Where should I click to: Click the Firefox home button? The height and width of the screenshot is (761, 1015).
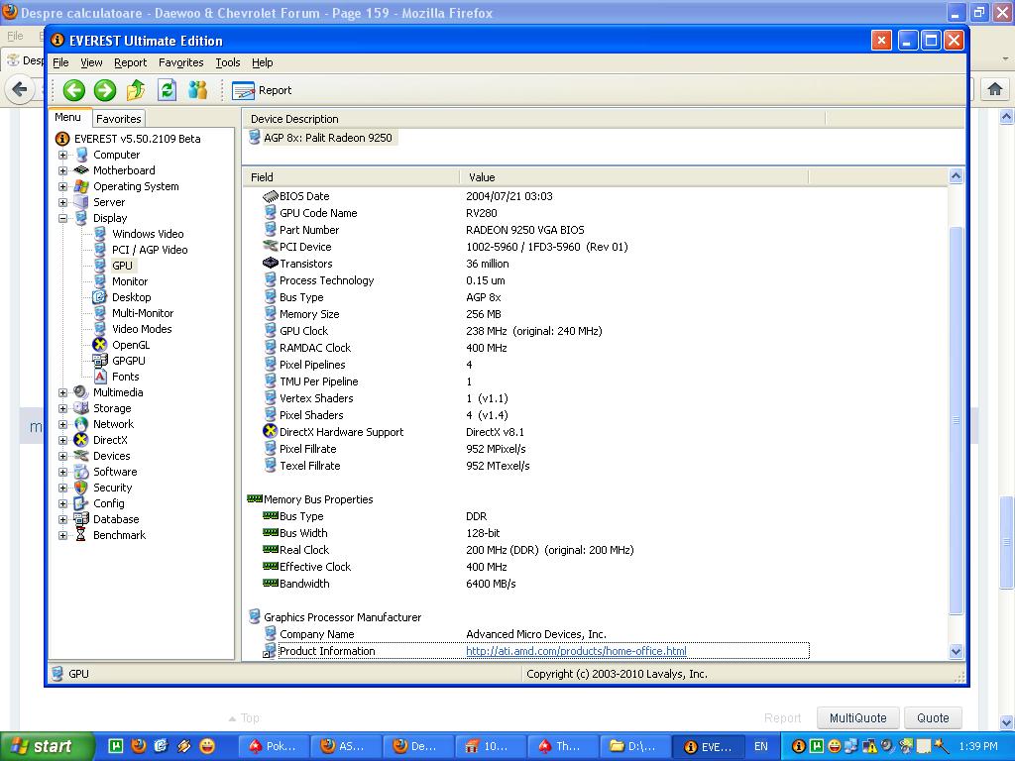click(x=995, y=89)
